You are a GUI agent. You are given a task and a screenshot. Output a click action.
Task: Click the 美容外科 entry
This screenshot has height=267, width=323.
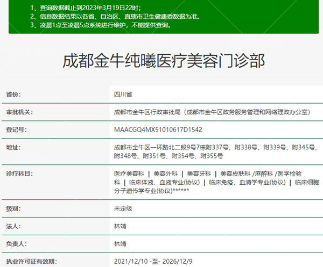(165, 174)
